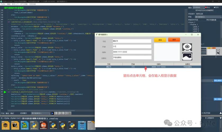Open the 界面 interface selector dropdown
222x132 pixels.
[208, 17]
